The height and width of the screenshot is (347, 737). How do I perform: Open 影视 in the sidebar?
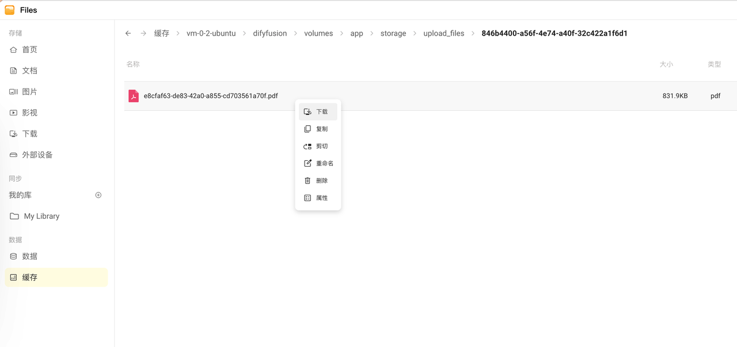pyautogui.click(x=29, y=113)
